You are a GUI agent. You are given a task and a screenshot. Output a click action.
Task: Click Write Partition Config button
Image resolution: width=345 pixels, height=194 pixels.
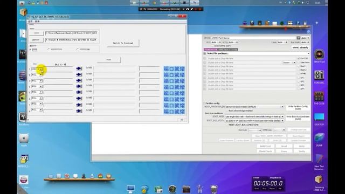[298, 108]
